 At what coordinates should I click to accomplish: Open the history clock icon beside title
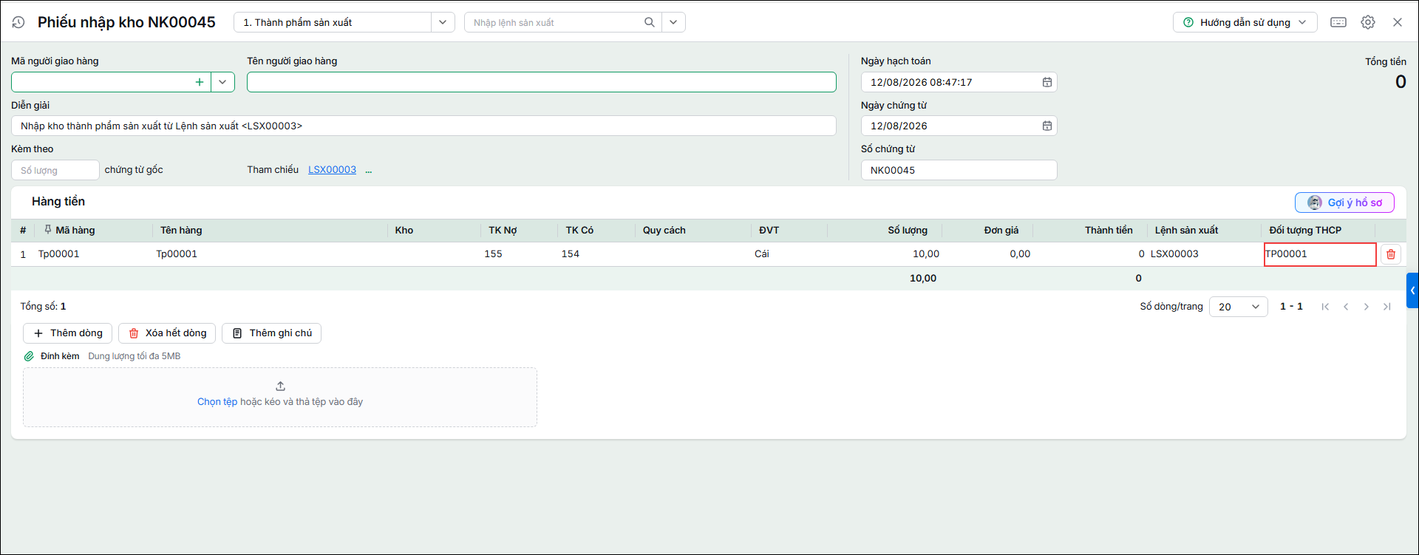pyautogui.click(x=18, y=23)
